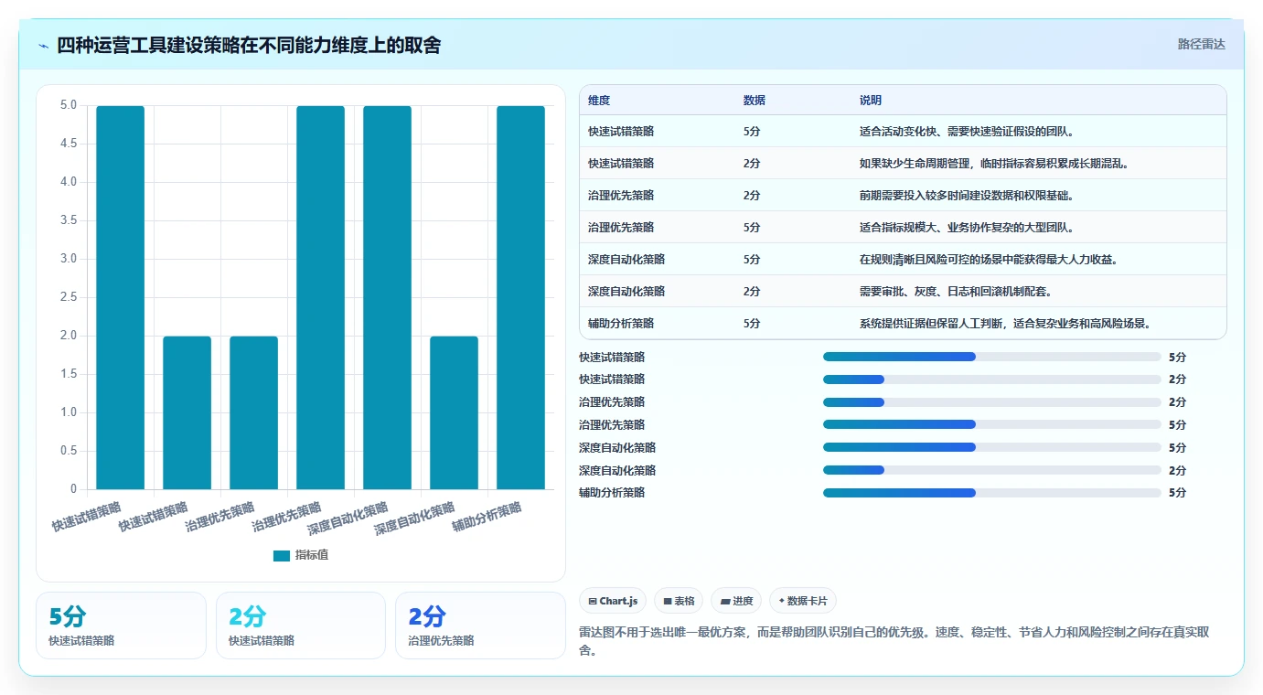Click the 辅助分析策略 chart bar
The width and height of the screenshot is (1263, 695).
click(x=520, y=297)
